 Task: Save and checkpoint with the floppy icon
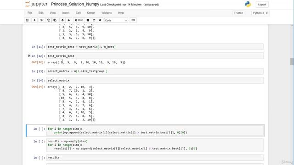27,20
